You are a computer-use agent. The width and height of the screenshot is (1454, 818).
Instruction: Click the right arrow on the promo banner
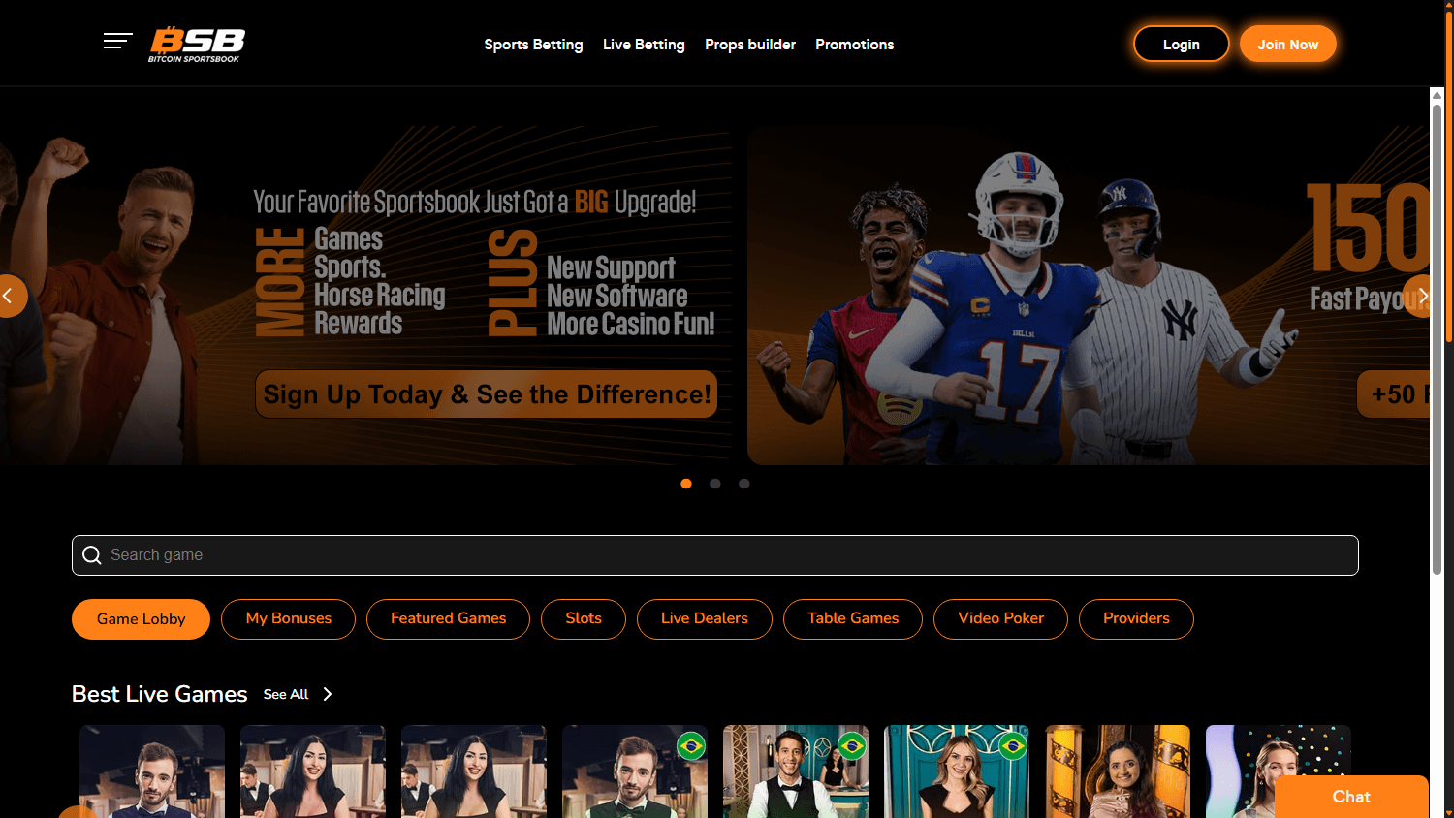(1423, 296)
